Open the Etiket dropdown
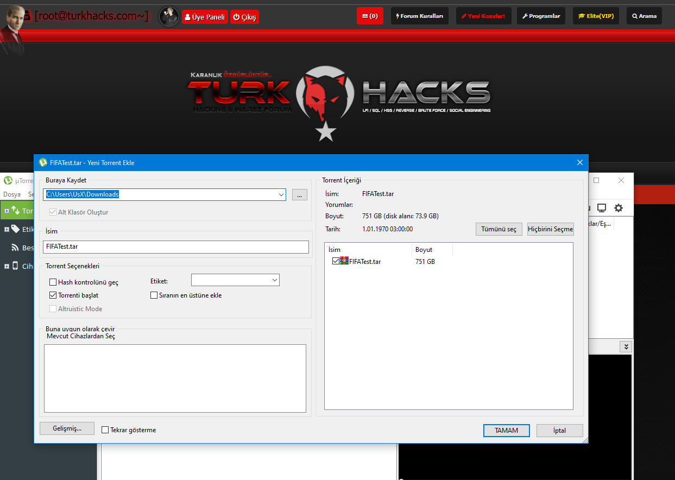The width and height of the screenshot is (675, 480). tap(235, 280)
